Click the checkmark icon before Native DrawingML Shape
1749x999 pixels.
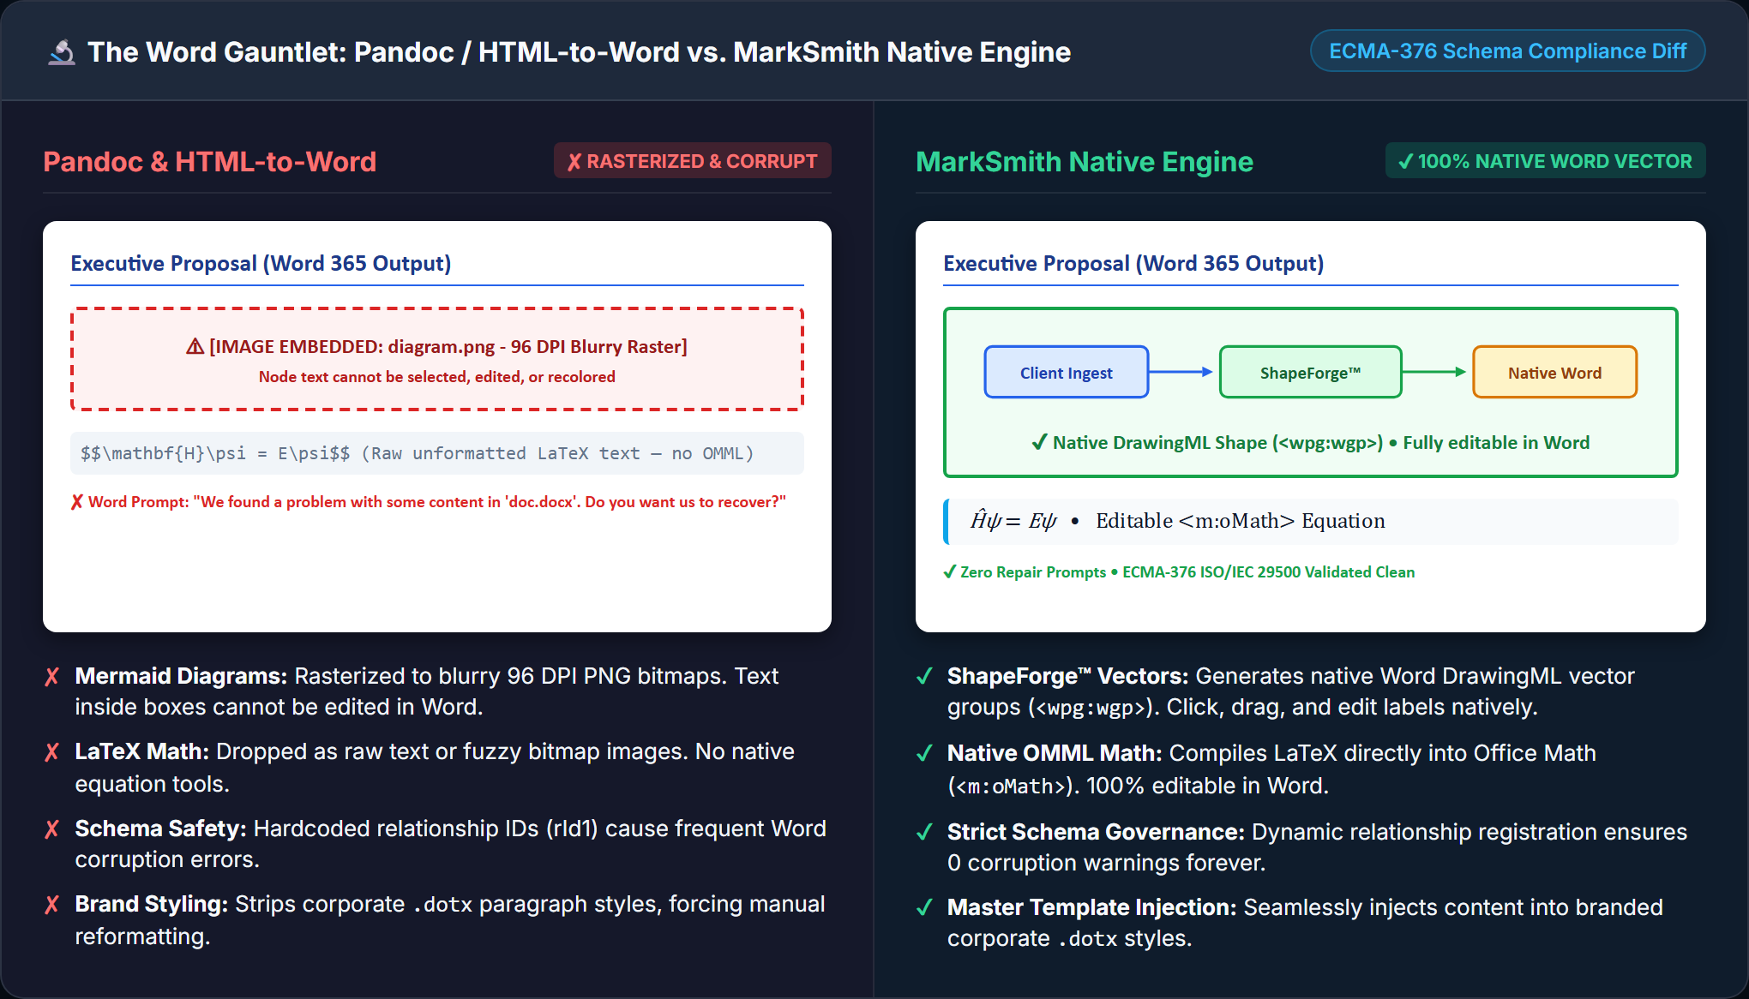[1039, 442]
